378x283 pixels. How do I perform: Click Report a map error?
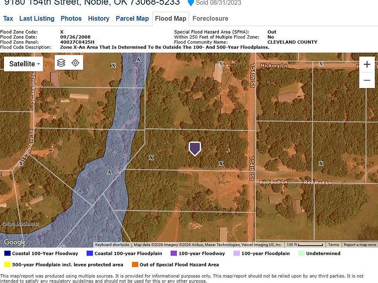point(360,245)
